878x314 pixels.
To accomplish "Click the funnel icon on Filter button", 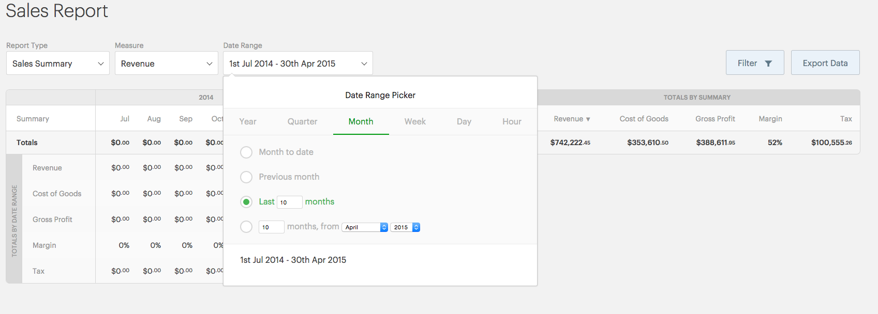I will click(x=768, y=64).
